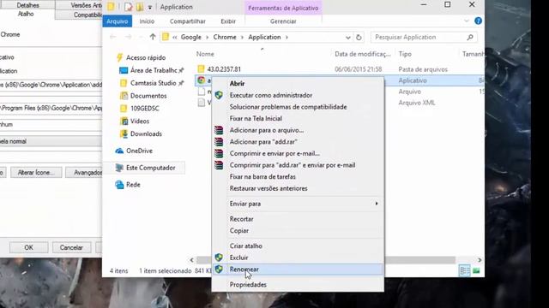Sort files by the Nome column header
The width and height of the screenshot is (549, 308).
click(x=205, y=54)
